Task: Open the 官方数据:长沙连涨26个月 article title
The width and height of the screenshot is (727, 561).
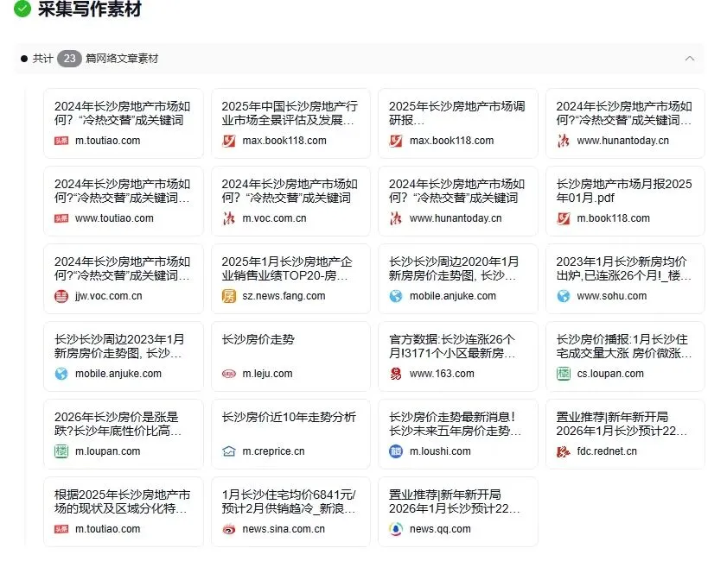Action: pos(452,347)
